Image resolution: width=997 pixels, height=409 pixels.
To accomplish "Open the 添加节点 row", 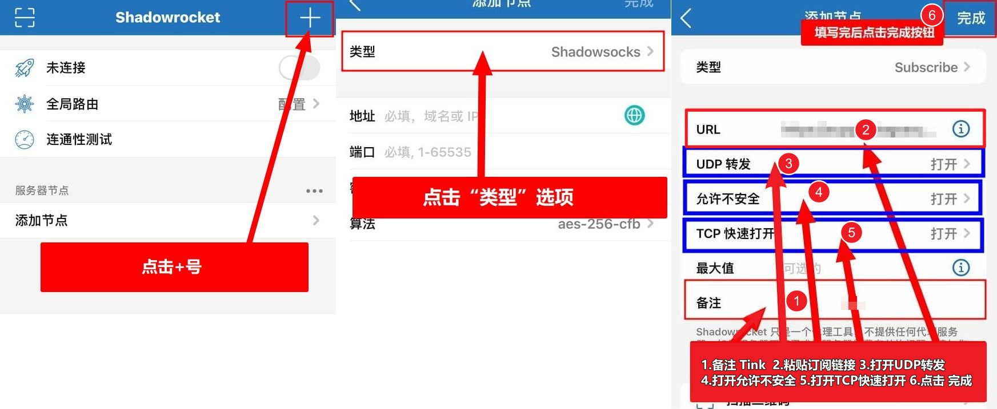I will pyautogui.click(x=168, y=220).
